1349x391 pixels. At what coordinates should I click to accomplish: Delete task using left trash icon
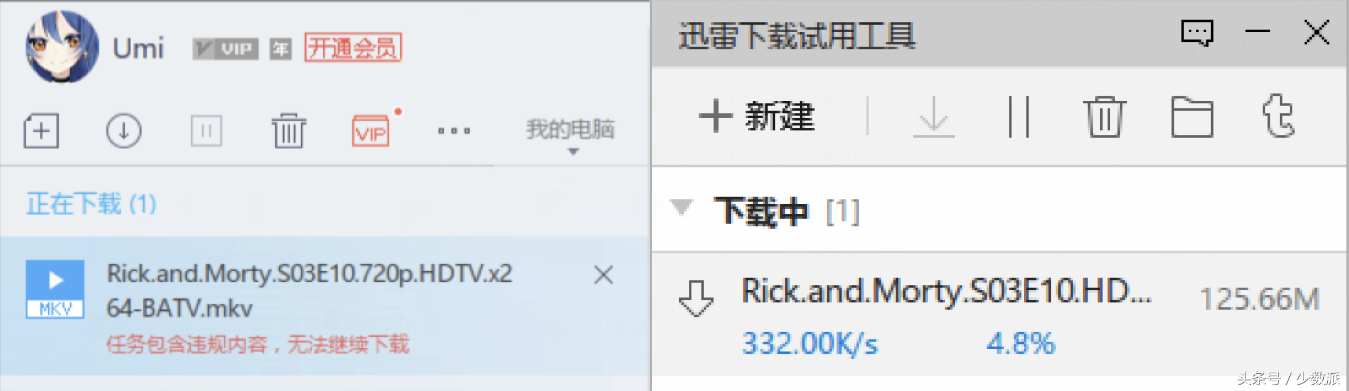click(x=289, y=131)
